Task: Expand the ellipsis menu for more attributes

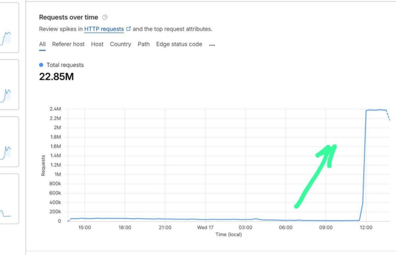Action: (212, 45)
